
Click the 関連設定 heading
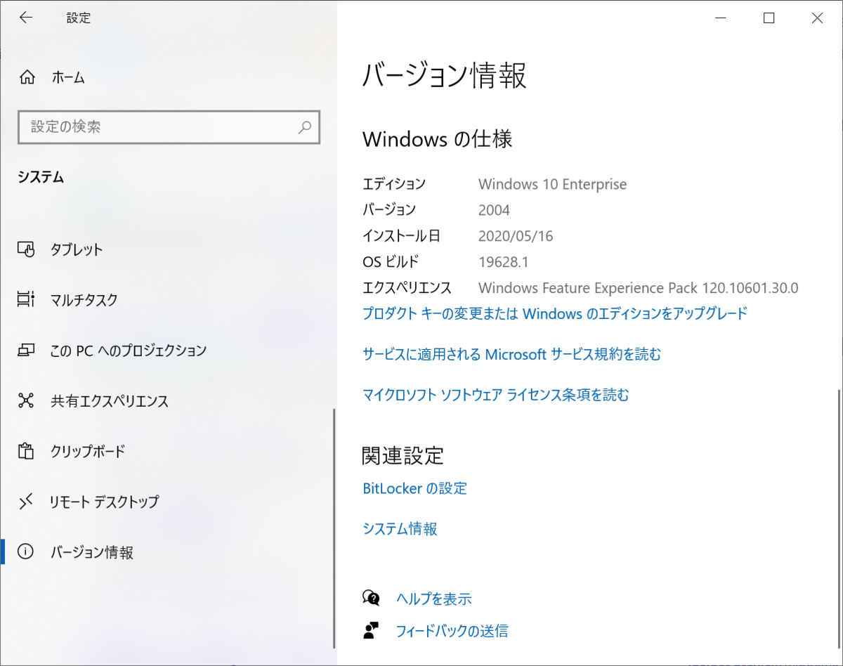pos(403,455)
